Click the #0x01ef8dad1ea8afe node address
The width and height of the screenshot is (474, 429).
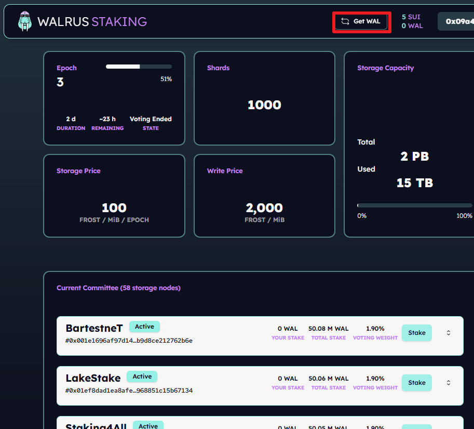[129, 391]
